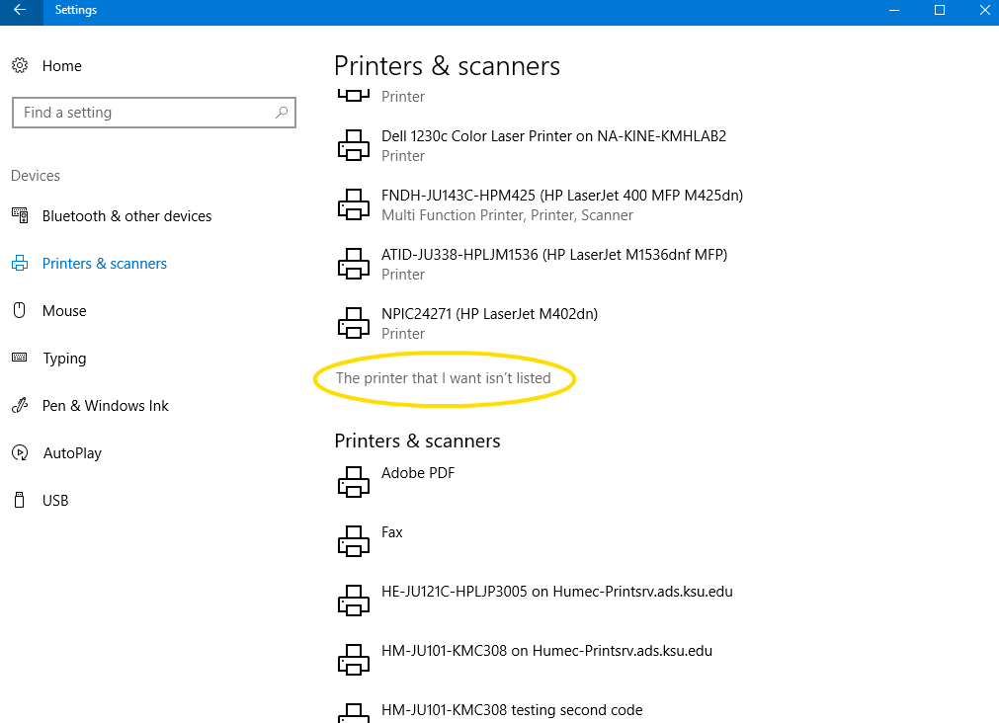The width and height of the screenshot is (999, 723).
Task: Click the NPIC24271 printer icon
Action: 354,323
